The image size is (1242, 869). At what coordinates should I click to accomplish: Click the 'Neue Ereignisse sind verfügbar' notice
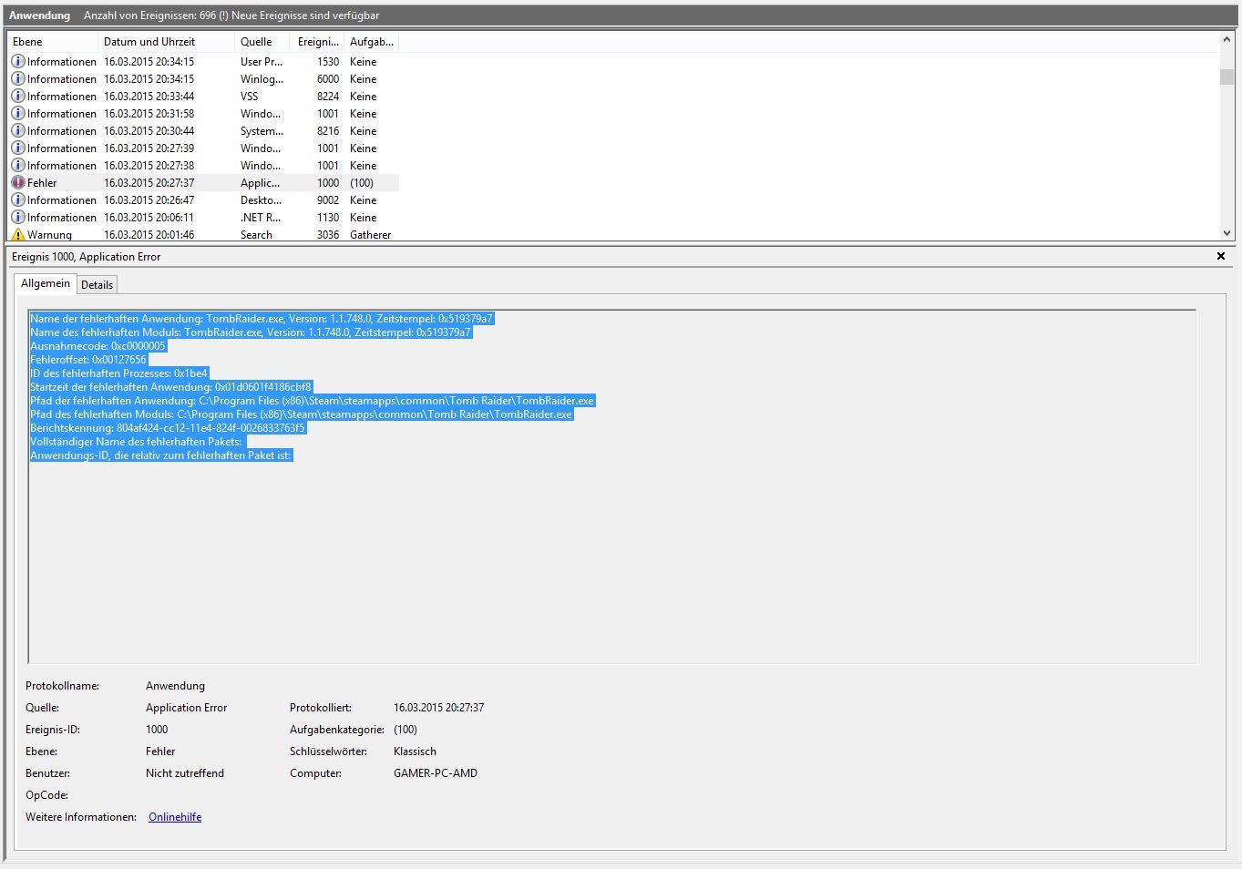[x=305, y=15]
